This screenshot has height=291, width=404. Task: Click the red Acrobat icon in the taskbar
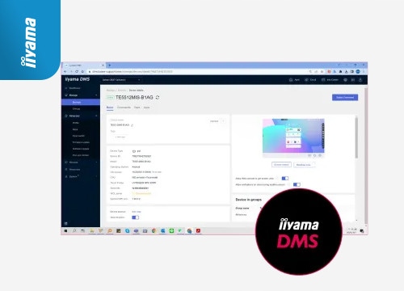(x=198, y=231)
